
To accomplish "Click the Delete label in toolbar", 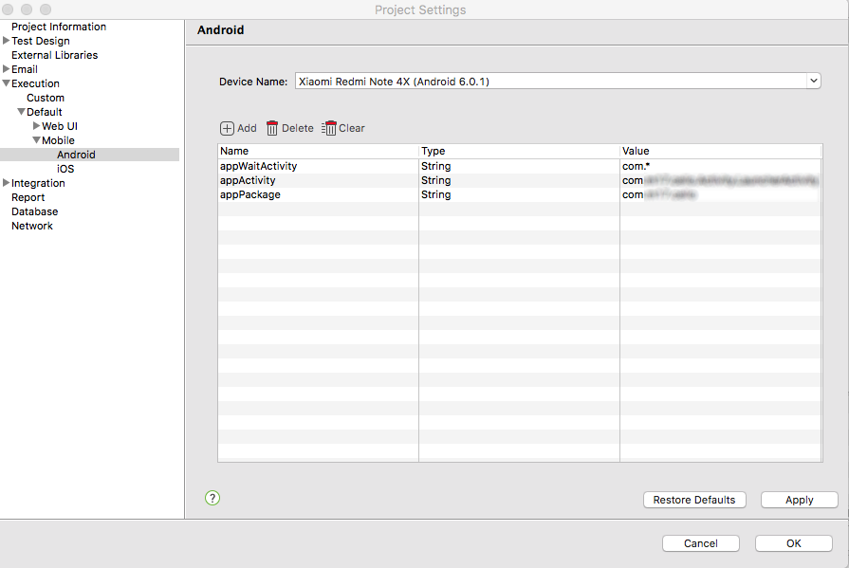I will click(298, 128).
